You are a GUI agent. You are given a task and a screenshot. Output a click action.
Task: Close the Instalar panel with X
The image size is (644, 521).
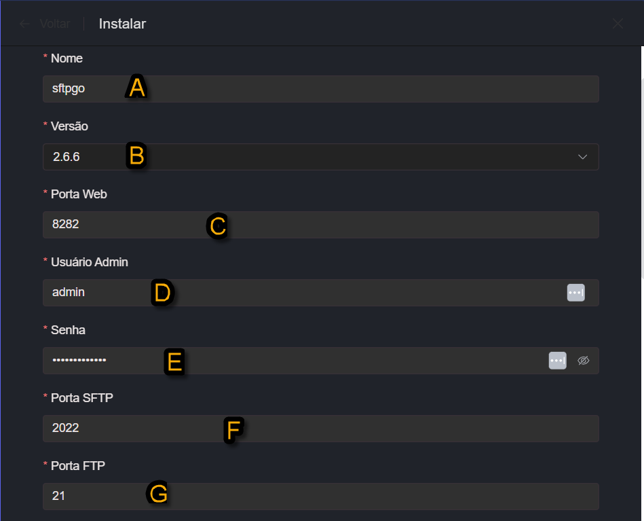[618, 24]
